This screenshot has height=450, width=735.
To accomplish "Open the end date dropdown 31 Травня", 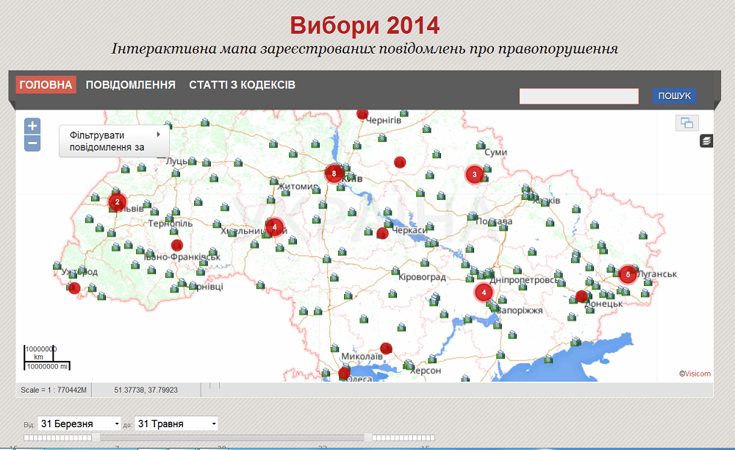I will tap(176, 424).
